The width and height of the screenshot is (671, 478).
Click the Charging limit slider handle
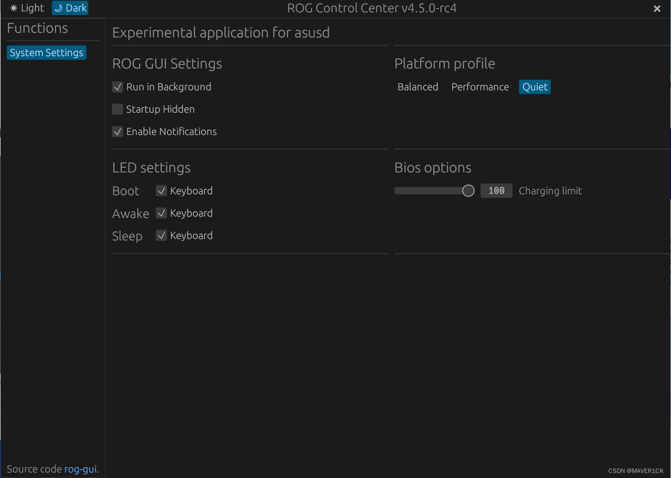[x=468, y=191]
